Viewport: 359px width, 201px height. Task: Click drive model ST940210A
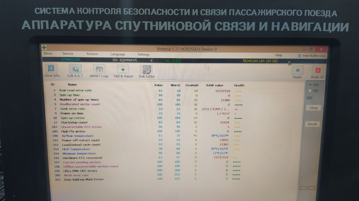tap(71, 60)
